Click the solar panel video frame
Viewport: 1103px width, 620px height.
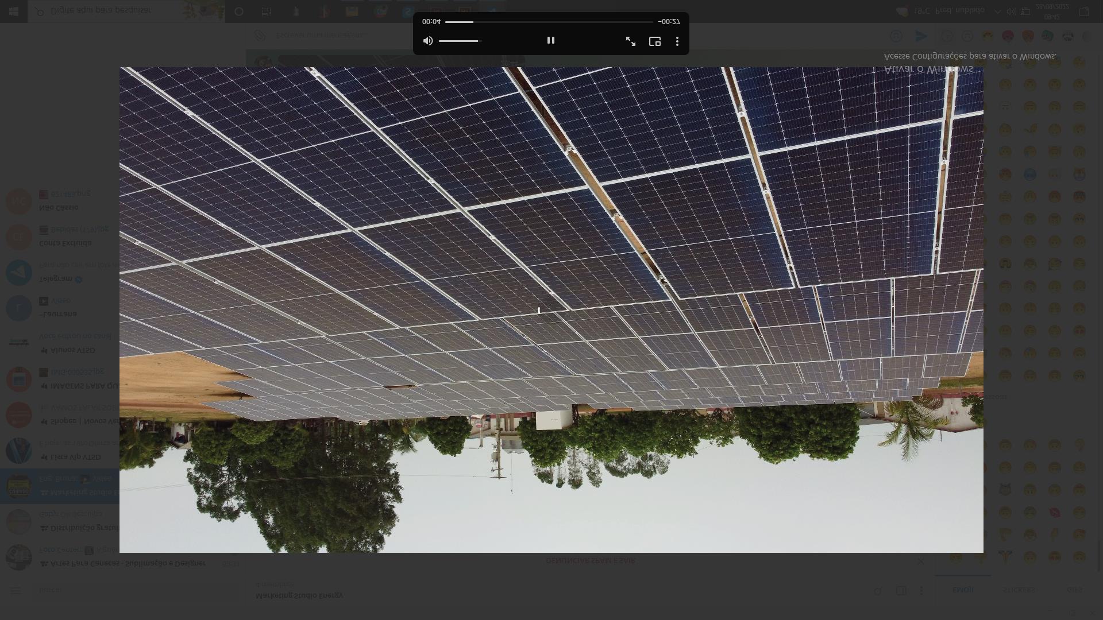click(x=551, y=310)
